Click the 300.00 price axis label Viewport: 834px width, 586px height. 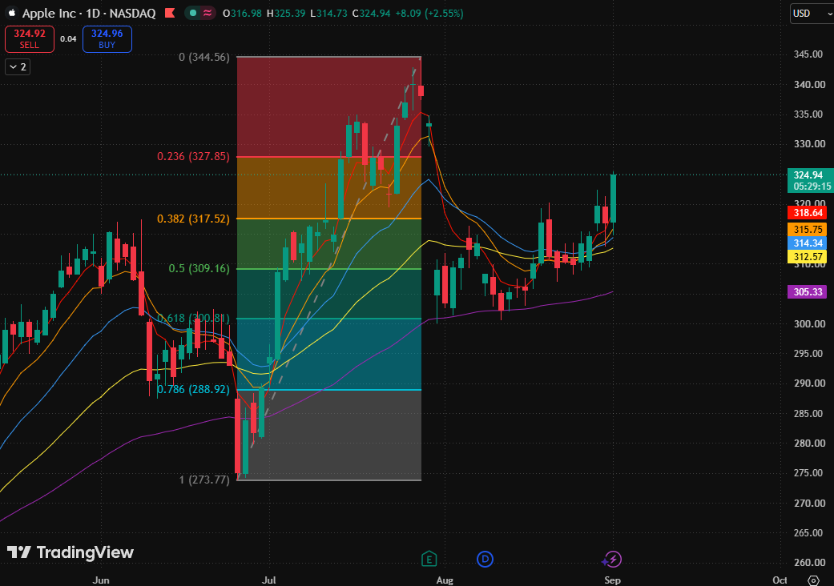(x=809, y=323)
